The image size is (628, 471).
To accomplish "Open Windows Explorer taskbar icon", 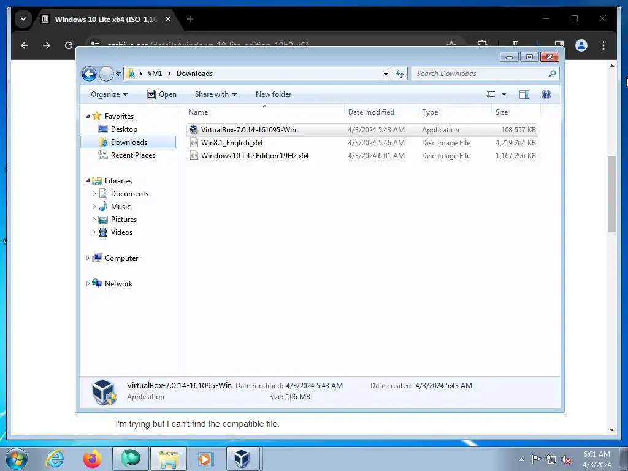I will (x=169, y=459).
